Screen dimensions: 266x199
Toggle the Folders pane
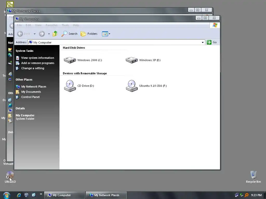point(89,34)
